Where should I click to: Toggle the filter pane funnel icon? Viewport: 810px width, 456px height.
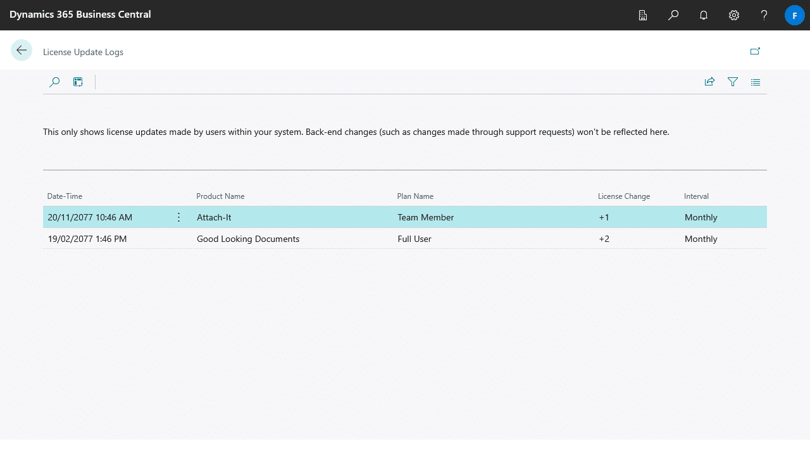coord(733,82)
